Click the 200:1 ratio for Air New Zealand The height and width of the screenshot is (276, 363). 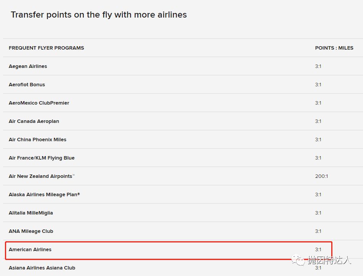[x=321, y=176]
